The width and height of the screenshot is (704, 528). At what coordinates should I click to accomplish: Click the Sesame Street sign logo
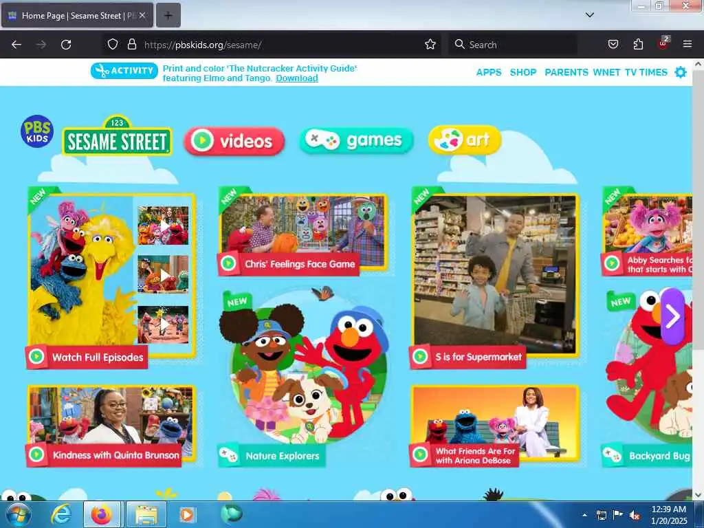[x=117, y=136]
